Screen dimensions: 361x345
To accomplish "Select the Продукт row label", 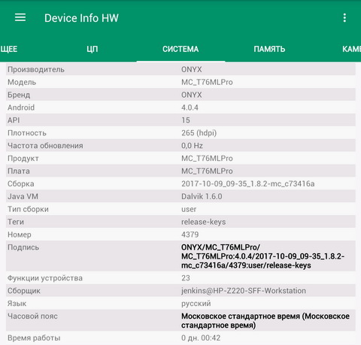I will (x=23, y=159).
